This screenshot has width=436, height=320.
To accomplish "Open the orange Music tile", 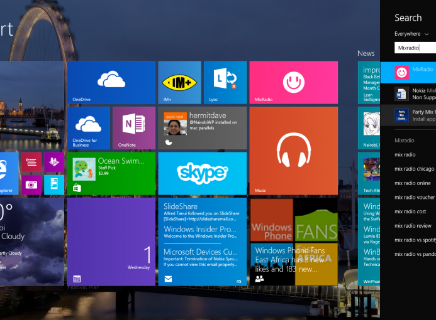I will [x=294, y=151].
